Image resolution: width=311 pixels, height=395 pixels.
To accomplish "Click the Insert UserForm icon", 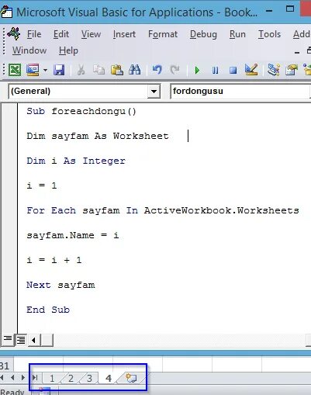I will tap(33, 70).
